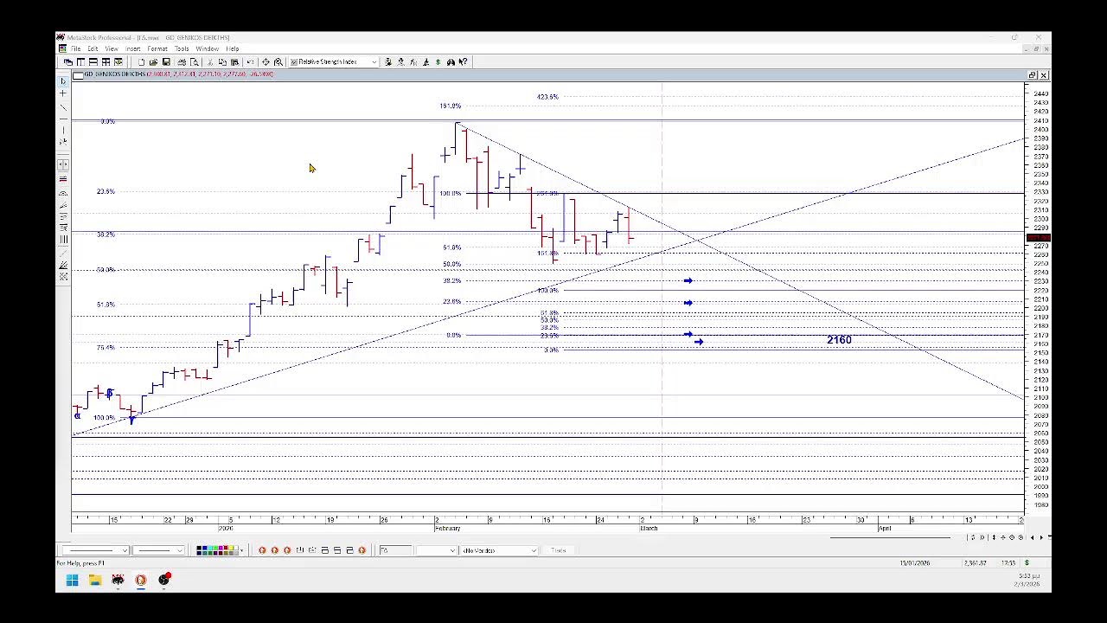Click the symbol input field in bottom toolbar

pyautogui.click(x=396, y=550)
